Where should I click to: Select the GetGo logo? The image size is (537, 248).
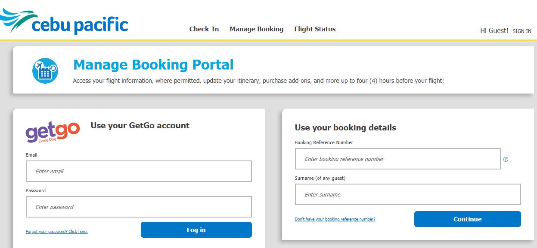[x=53, y=131]
